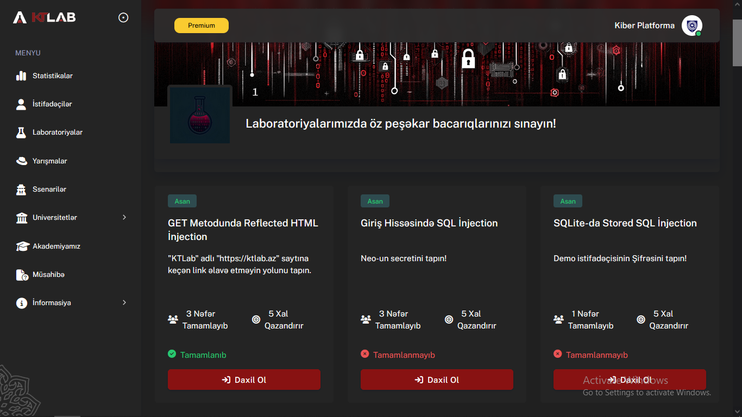The image size is (742, 417).
Task: Expand the Universitetlər submenu chevron
Action: (x=124, y=217)
